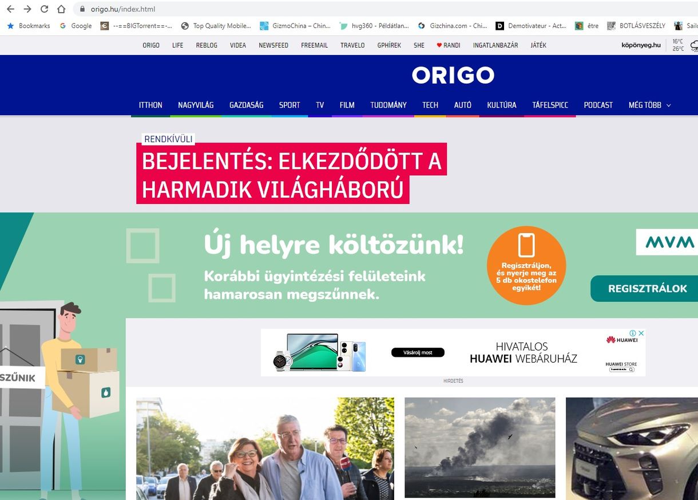This screenshot has width=698, height=500.
Task: Click the large ORIGO logo
Action: tap(453, 75)
